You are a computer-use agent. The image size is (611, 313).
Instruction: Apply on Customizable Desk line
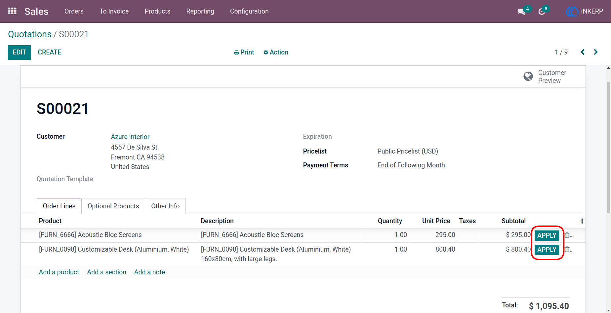547,250
